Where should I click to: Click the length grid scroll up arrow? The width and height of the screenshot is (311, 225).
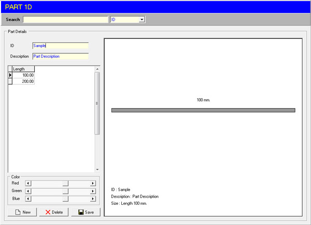click(x=97, y=69)
